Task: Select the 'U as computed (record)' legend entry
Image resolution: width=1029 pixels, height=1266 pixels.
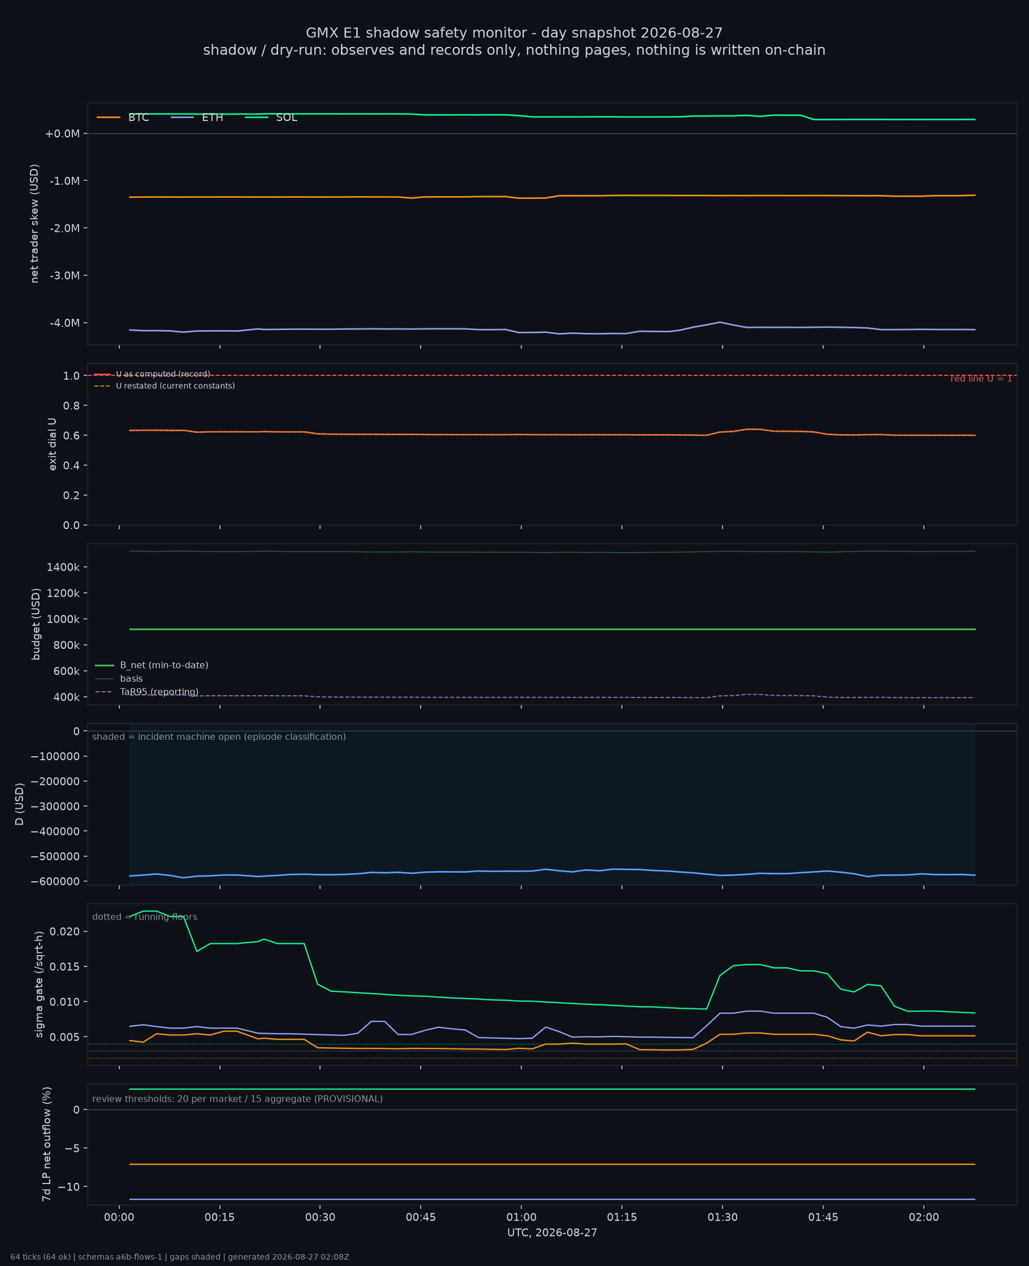Action: point(152,374)
